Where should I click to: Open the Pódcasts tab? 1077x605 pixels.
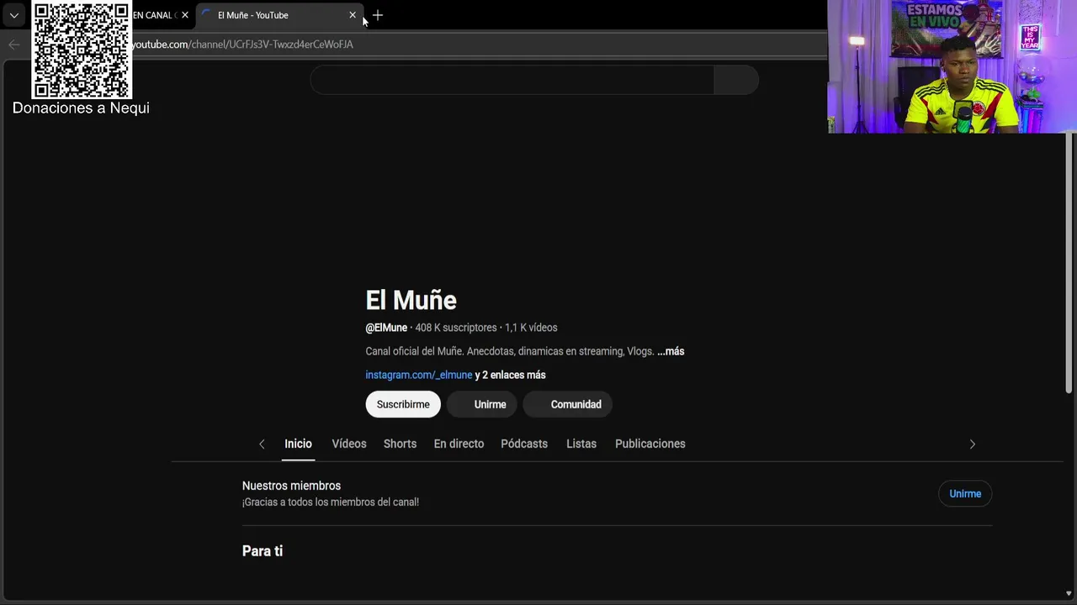524,444
